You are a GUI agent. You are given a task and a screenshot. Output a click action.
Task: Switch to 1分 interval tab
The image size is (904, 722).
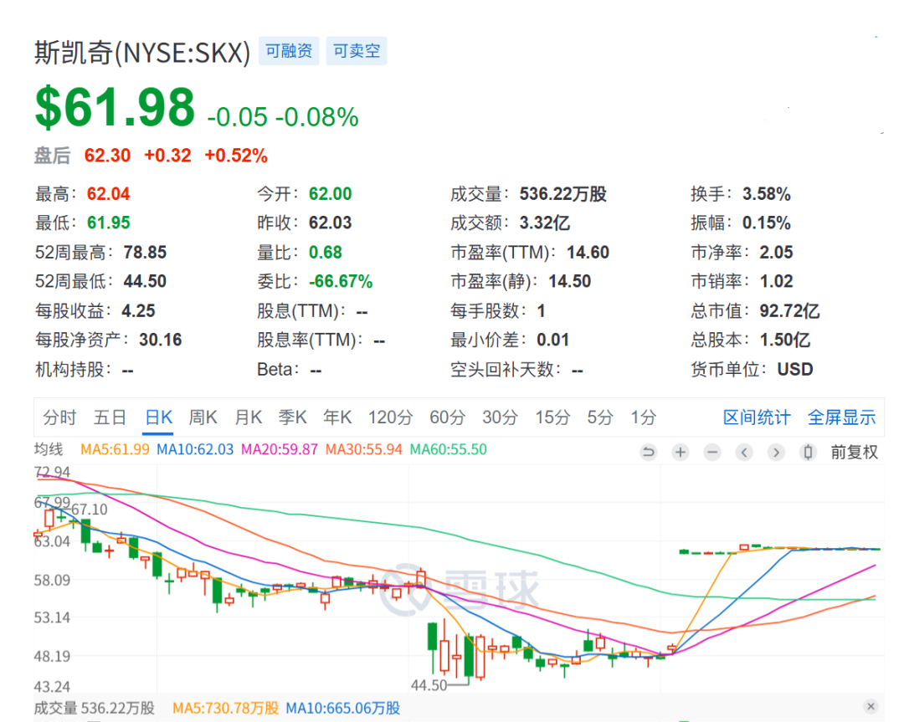click(x=643, y=417)
